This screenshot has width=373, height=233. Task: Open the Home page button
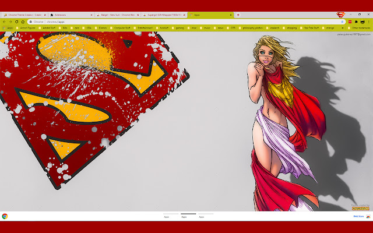coord(23,22)
